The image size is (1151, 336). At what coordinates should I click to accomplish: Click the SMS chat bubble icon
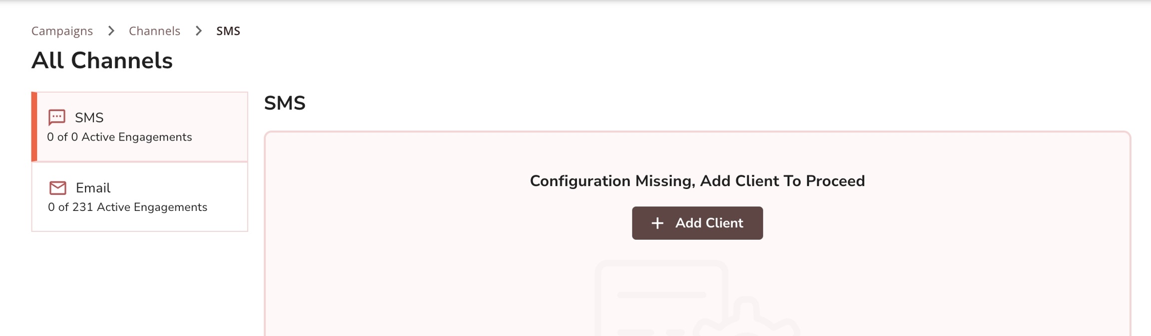[56, 118]
